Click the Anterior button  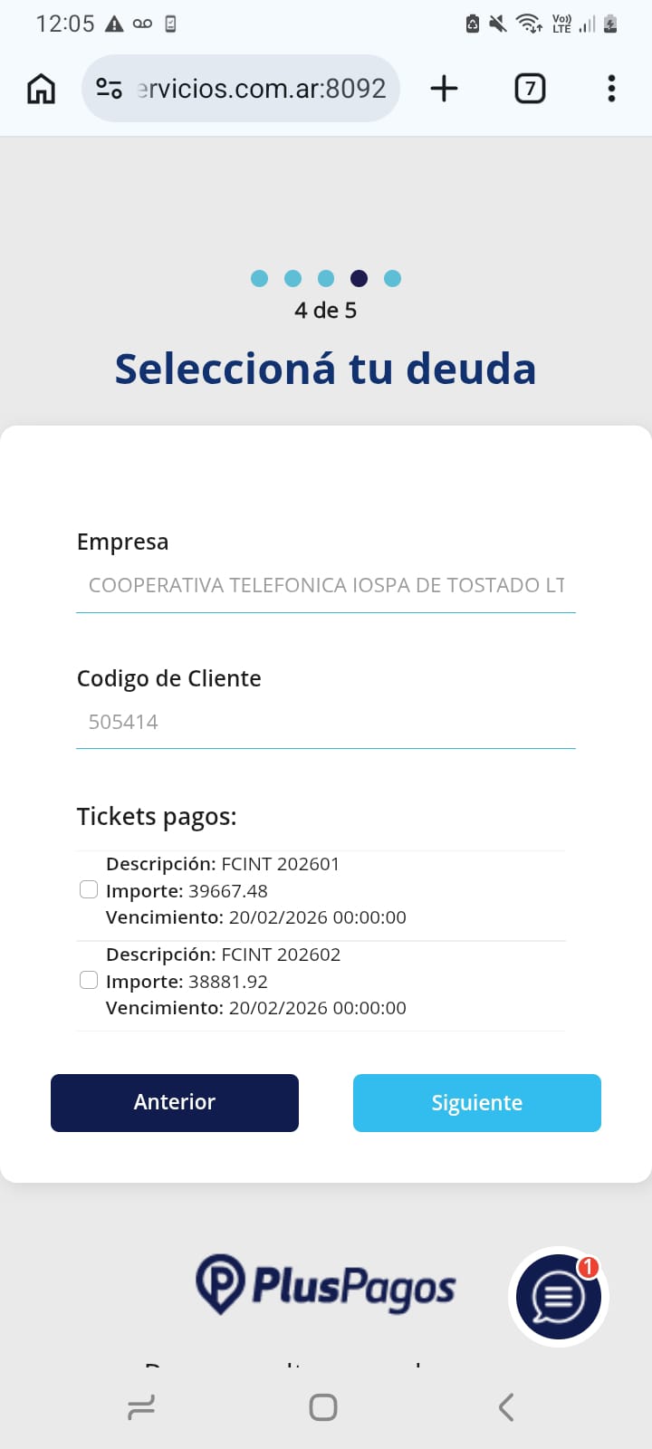(x=175, y=1103)
